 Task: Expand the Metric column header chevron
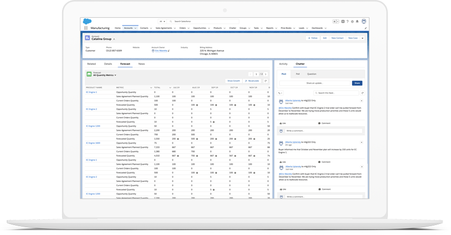click(151, 88)
